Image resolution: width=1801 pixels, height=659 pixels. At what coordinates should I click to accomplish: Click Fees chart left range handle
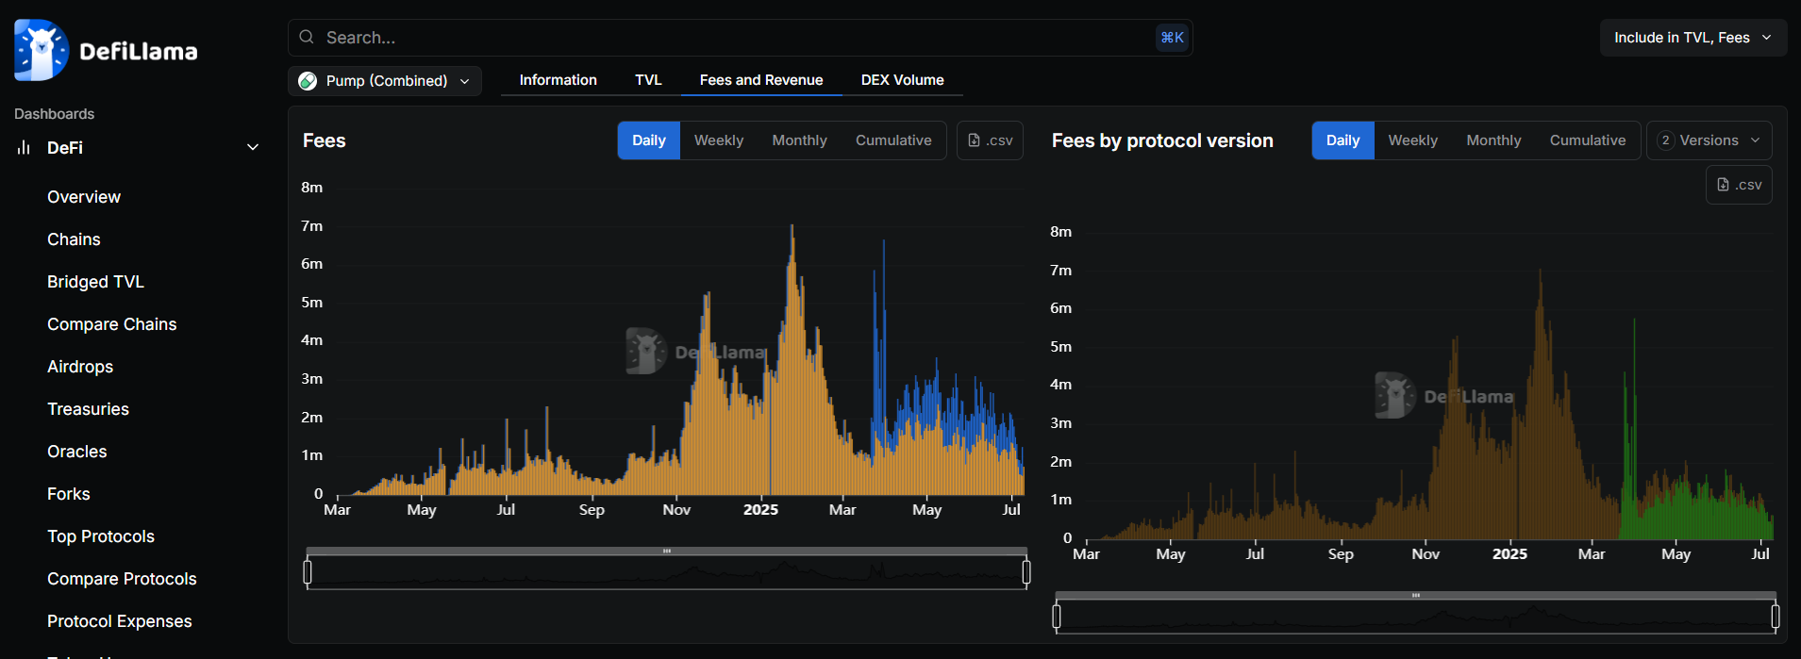point(308,571)
